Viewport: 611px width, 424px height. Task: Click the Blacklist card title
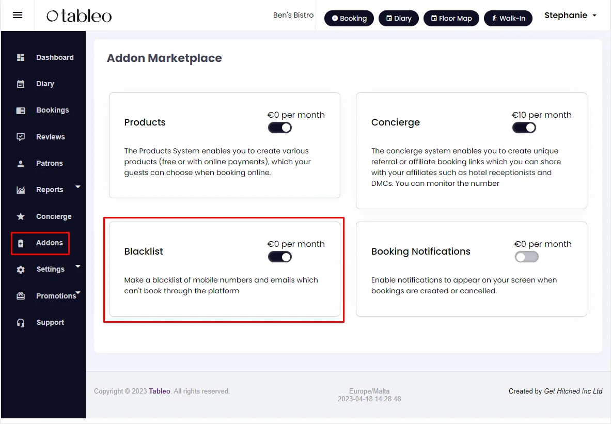point(144,252)
